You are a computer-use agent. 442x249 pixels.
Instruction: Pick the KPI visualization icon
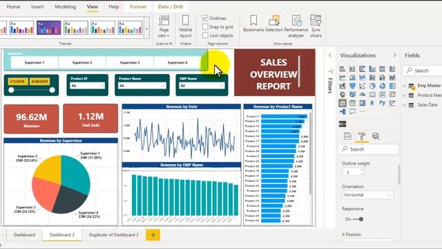(x=392, y=95)
